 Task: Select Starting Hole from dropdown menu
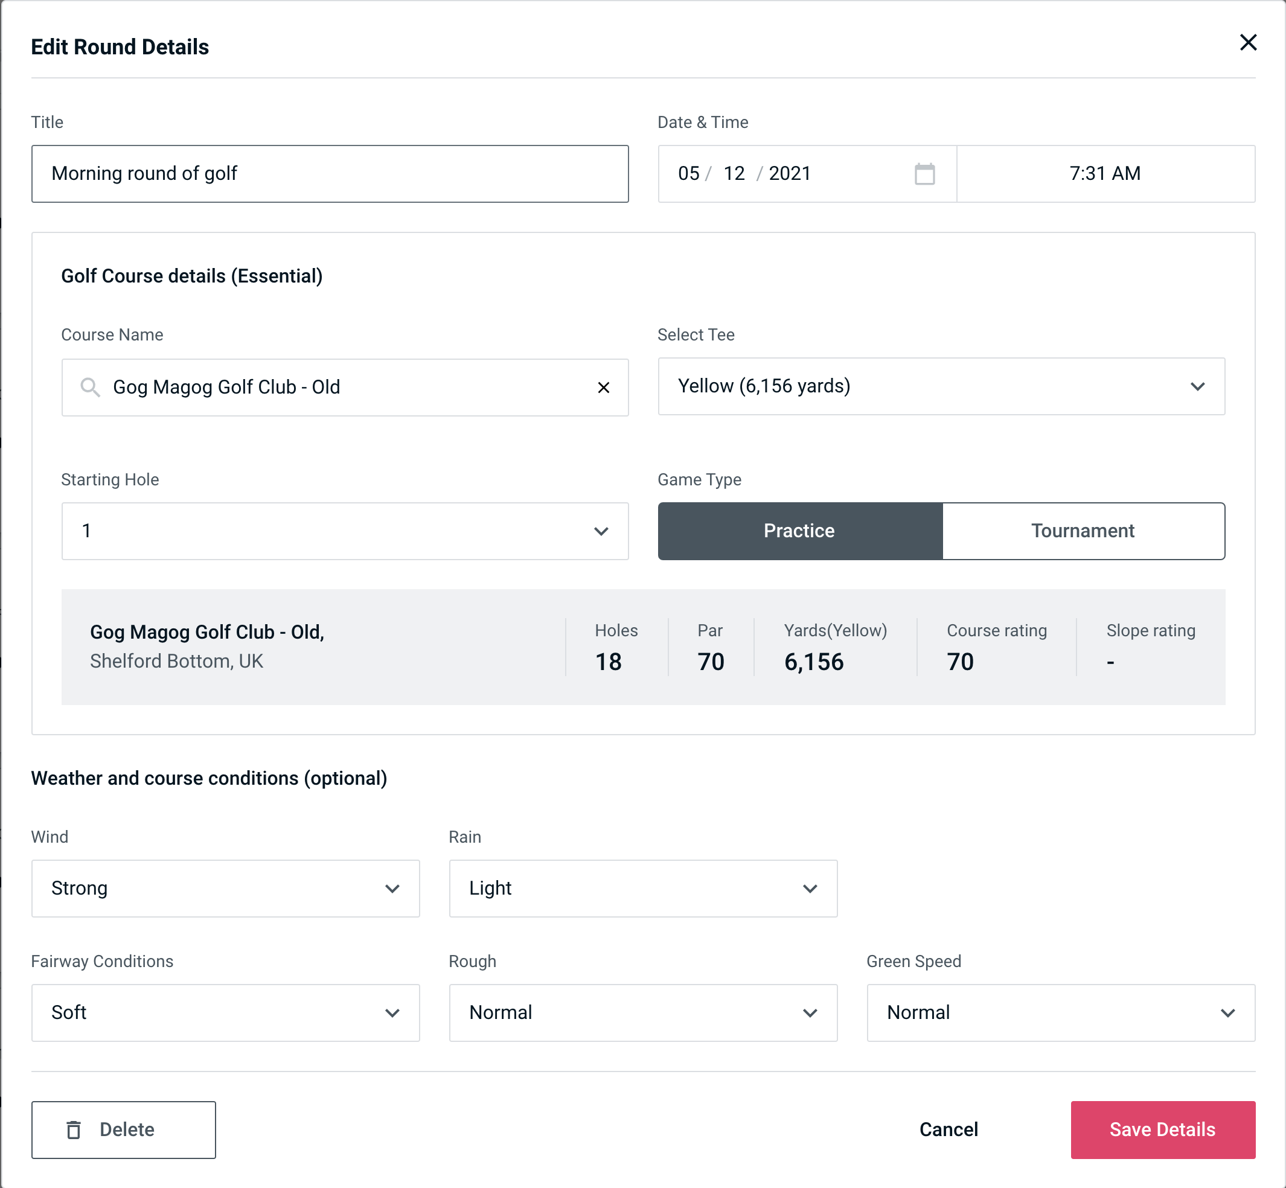click(x=344, y=532)
